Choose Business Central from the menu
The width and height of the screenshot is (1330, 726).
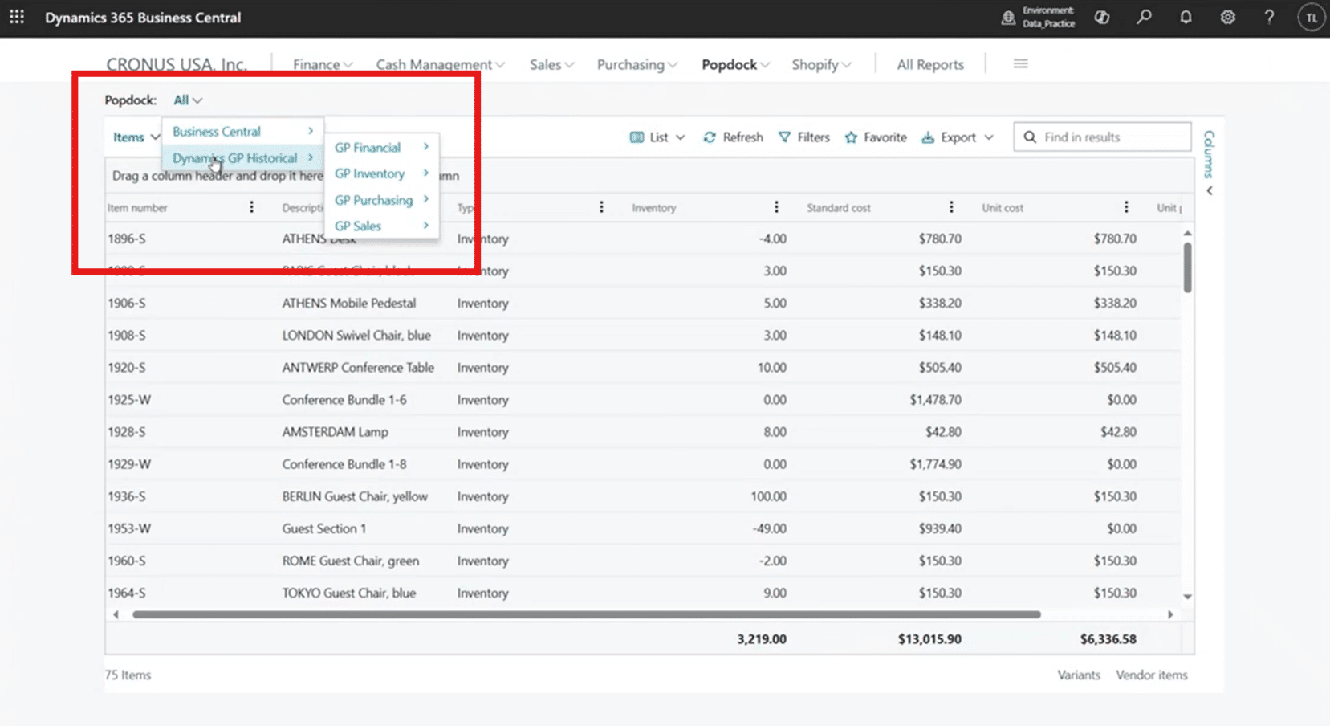coord(217,131)
